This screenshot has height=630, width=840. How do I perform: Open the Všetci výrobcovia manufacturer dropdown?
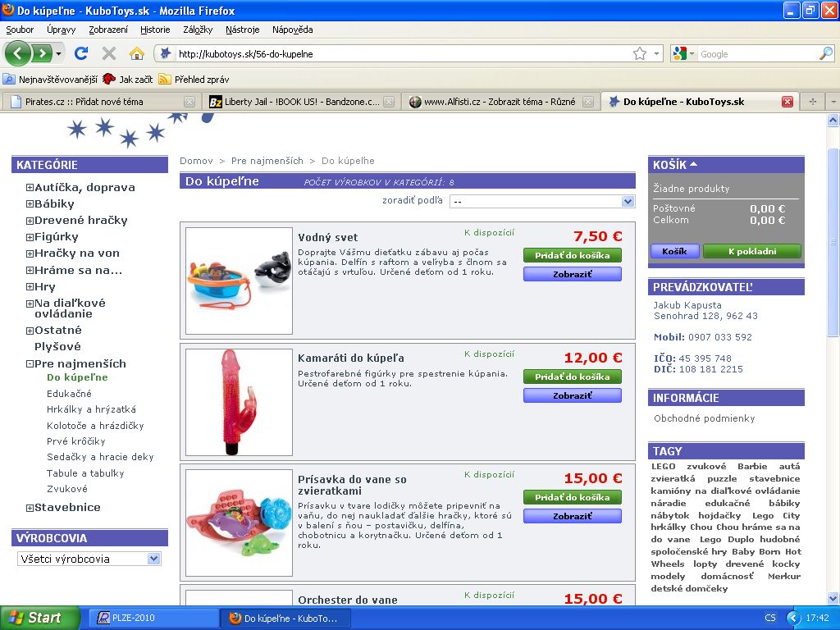pos(153,559)
